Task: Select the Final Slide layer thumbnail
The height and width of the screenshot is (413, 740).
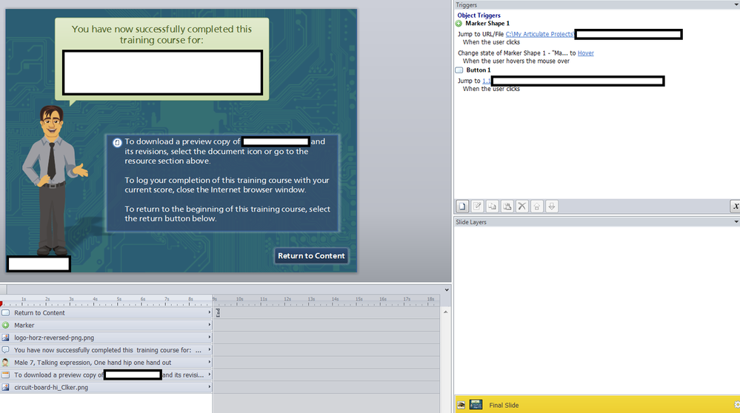Action: coord(476,405)
